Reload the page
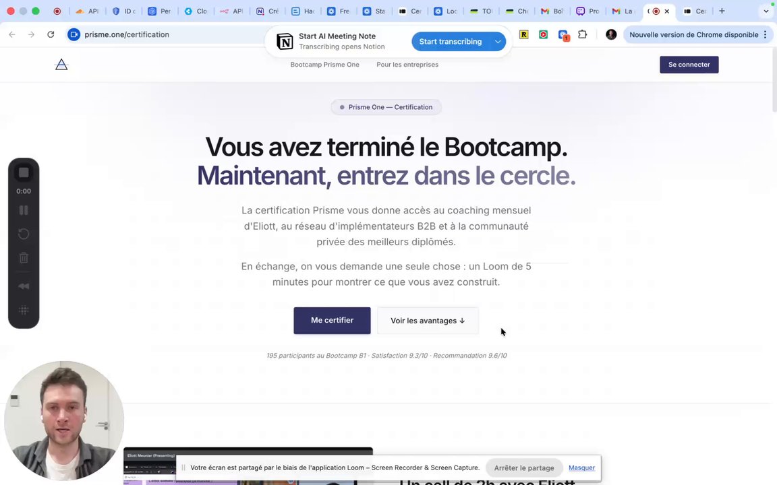 coord(51,34)
